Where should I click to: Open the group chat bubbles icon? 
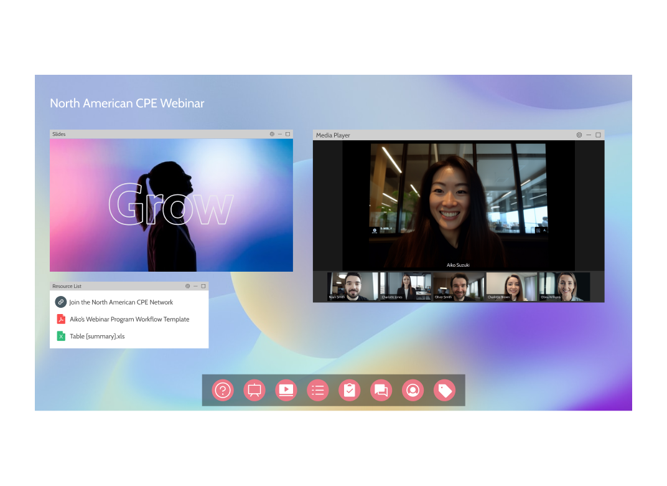(x=381, y=390)
